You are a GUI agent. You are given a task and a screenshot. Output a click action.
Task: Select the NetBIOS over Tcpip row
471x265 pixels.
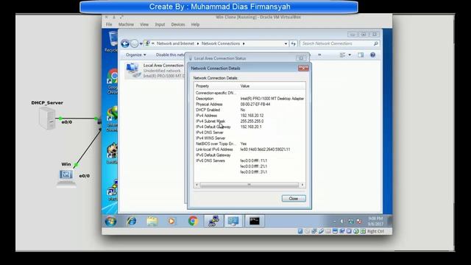tap(249, 144)
